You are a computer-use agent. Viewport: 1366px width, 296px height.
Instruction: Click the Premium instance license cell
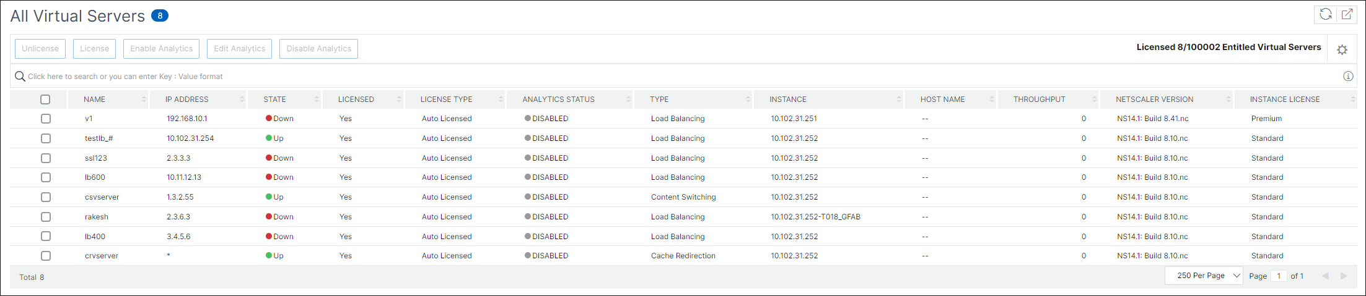[1267, 119]
